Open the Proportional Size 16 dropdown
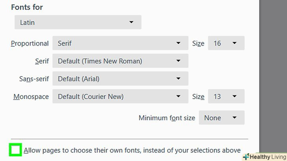 tap(226, 43)
